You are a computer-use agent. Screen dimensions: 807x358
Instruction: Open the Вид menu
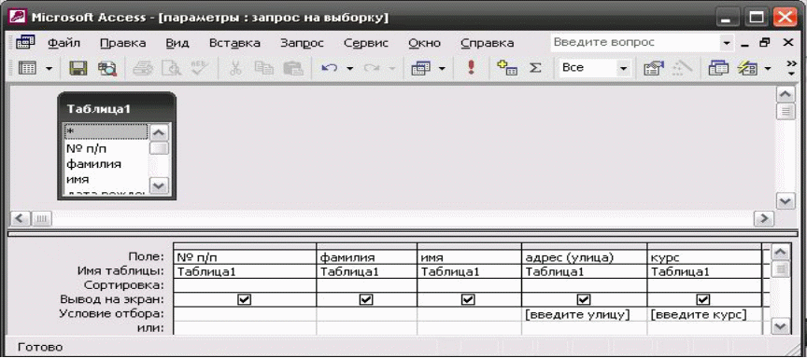coord(177,43)
